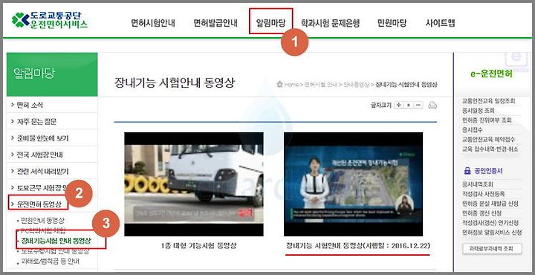Open 응시접수 link
Screen dimensions: 535x275
pyautogui.click(x=473, y=129)
